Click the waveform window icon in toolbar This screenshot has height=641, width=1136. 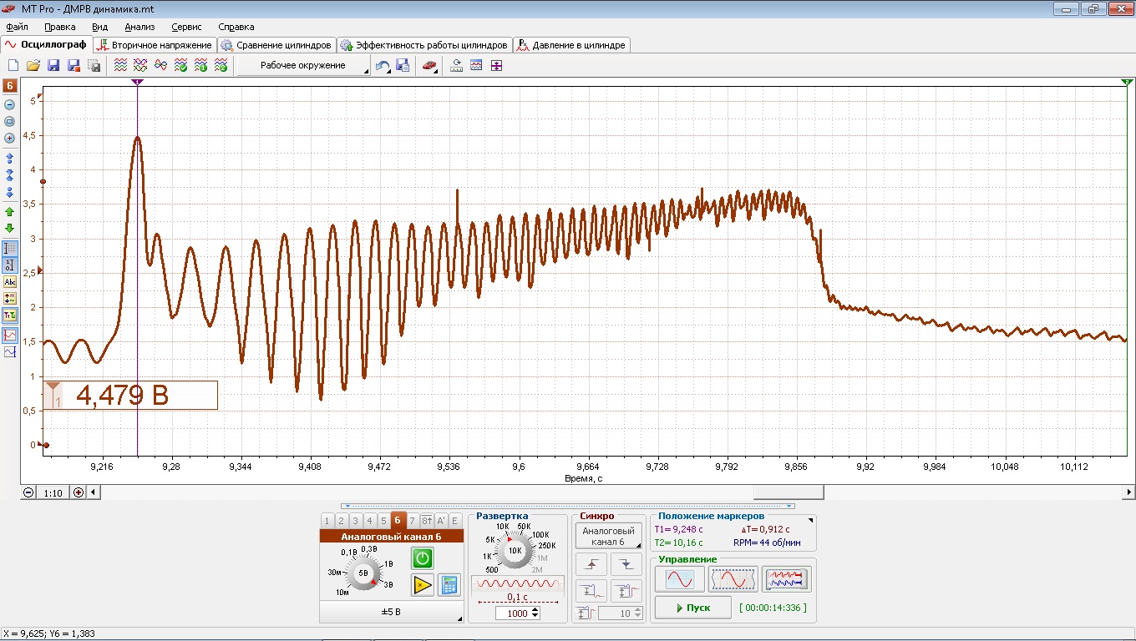click(476, 65)
